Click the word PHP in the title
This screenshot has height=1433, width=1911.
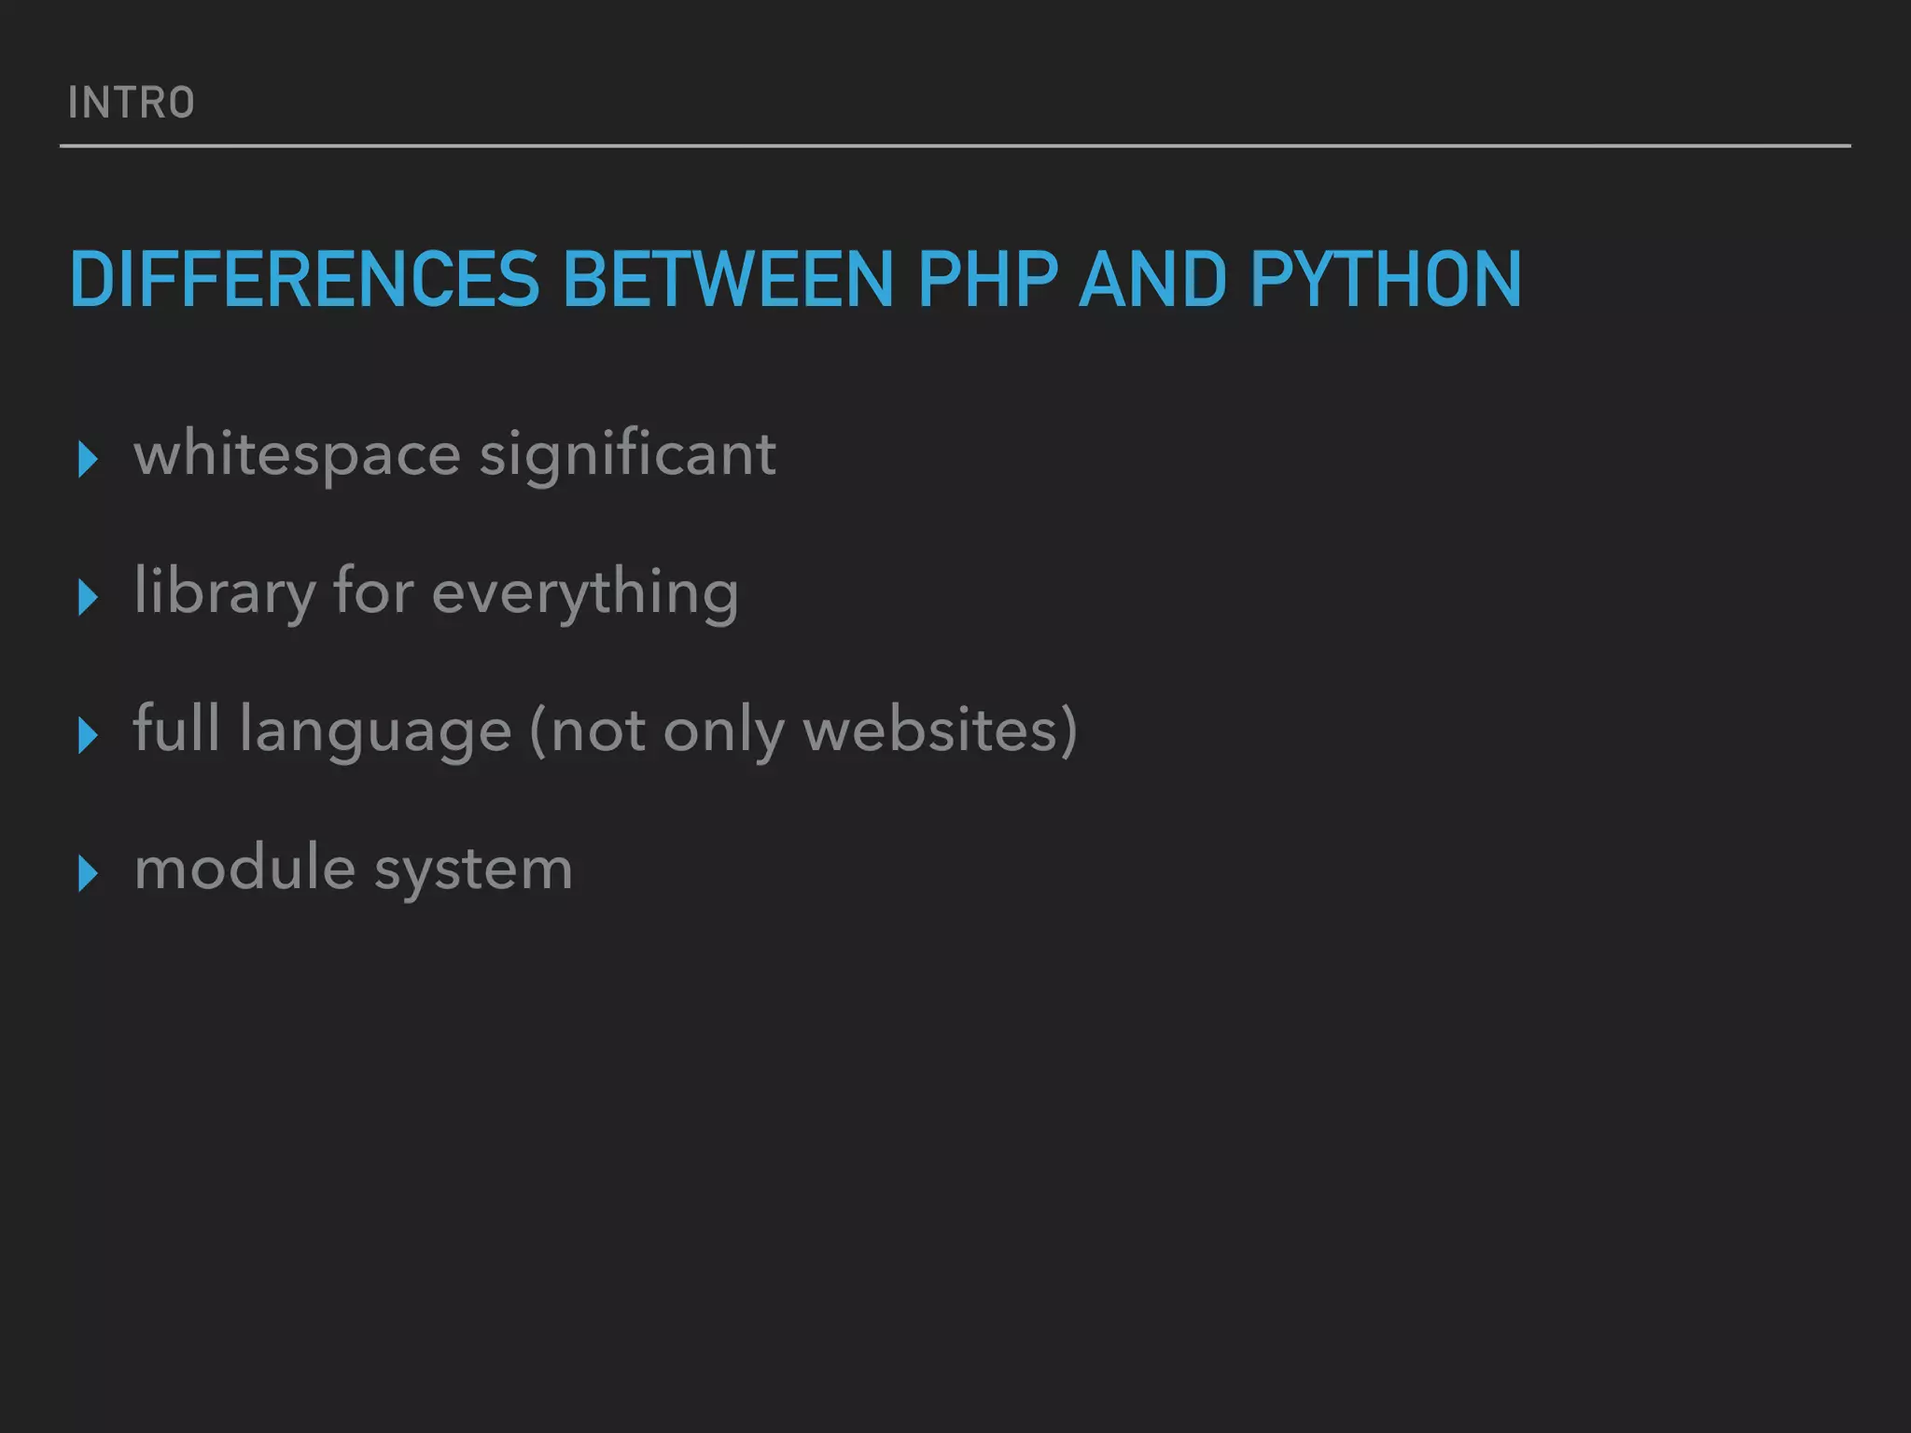(988, 279)
